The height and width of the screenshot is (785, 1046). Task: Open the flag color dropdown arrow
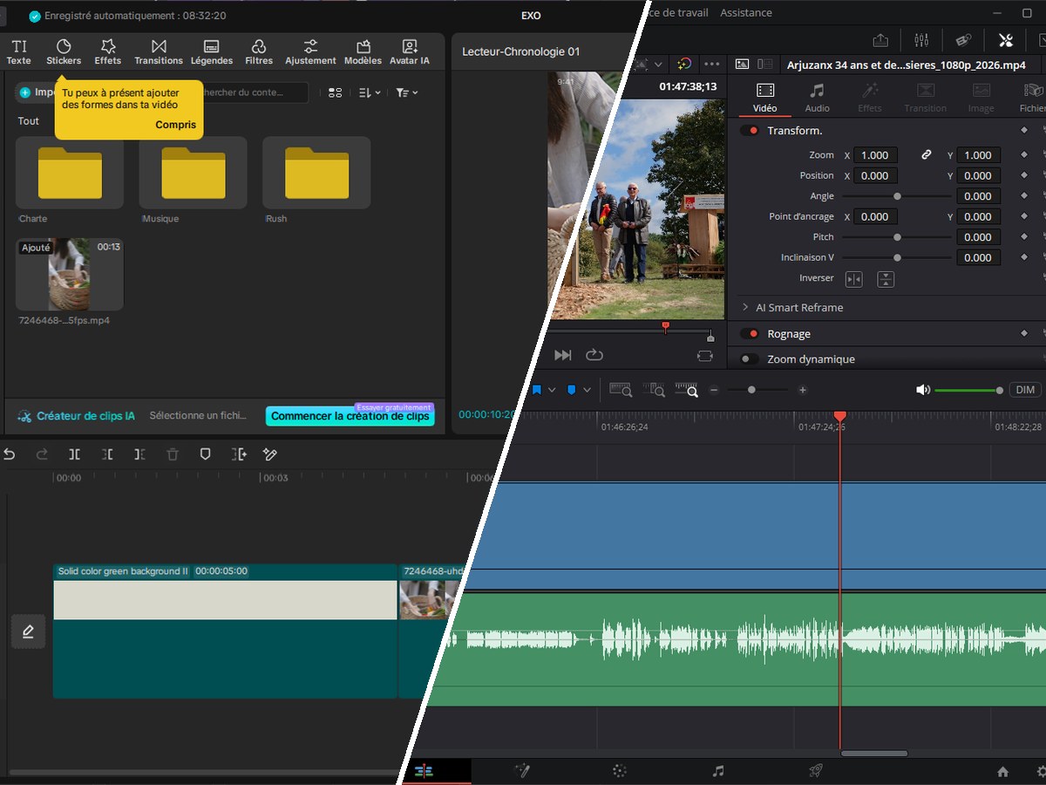click(551, 390)
